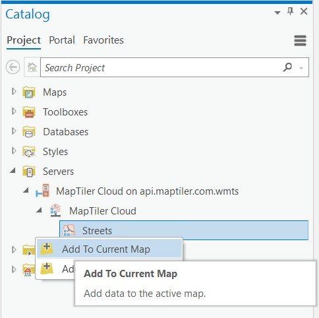319x318 pixels.
Task: Click the magnifier search icon
Action: (x=287, y=67)
